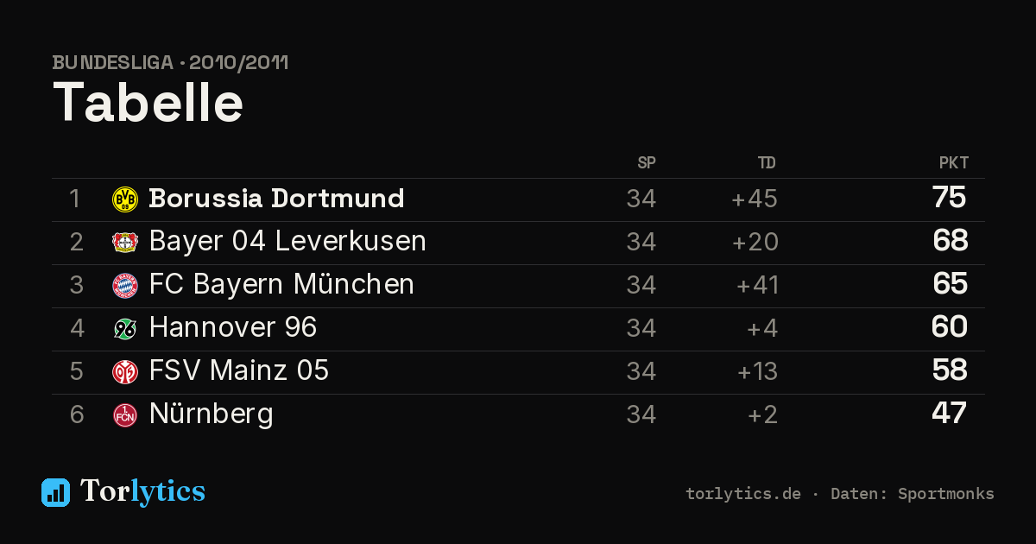Image resolution: width=1036 pixels, height=544 pixels.
Task: Open the torlytics.de website link
Action: pyautogui.click(x=743, y=494)
